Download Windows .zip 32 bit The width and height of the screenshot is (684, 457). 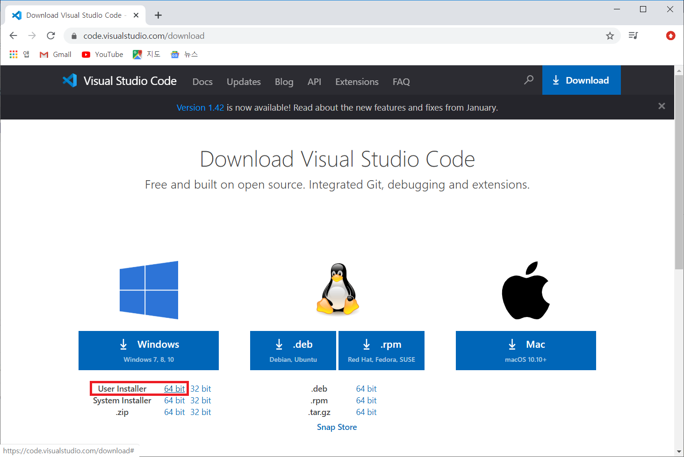pyautogui.click(x=201, y=412)
